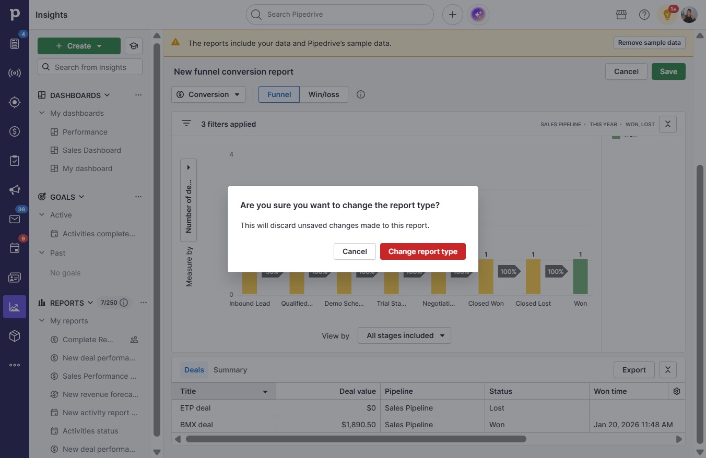Expand the Measure by side panel arrow
The height and width of the screenshot is (458, 706).
[189, 167]
